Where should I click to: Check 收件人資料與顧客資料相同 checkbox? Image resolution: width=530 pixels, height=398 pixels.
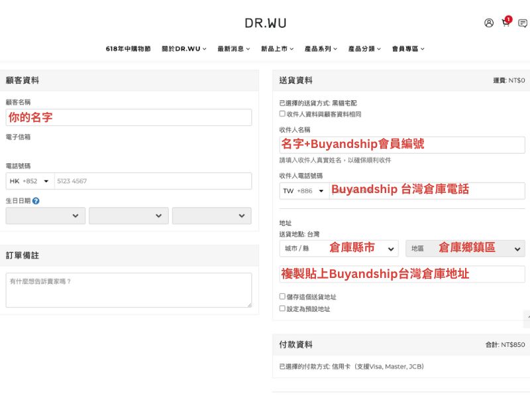(282, 114)
